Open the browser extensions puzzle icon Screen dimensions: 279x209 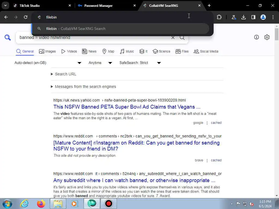tap(219, 17)
